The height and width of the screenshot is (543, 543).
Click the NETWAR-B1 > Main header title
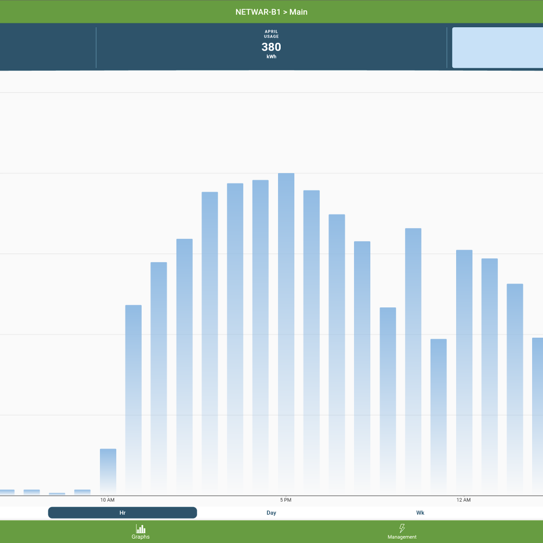[x=271, y=11]
